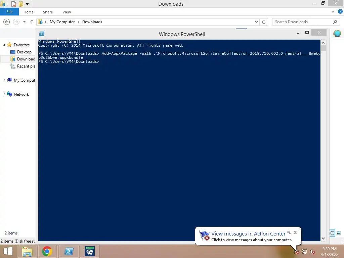Image resolution: width=344 pixels, height=258 pixels.
Task: Dismiss the Action Center notification balloon
Action: 295,232
